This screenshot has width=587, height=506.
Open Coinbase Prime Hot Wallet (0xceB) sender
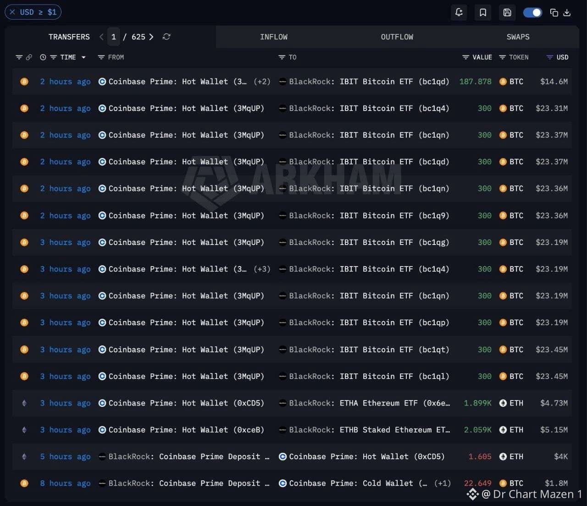coord(186,430)
